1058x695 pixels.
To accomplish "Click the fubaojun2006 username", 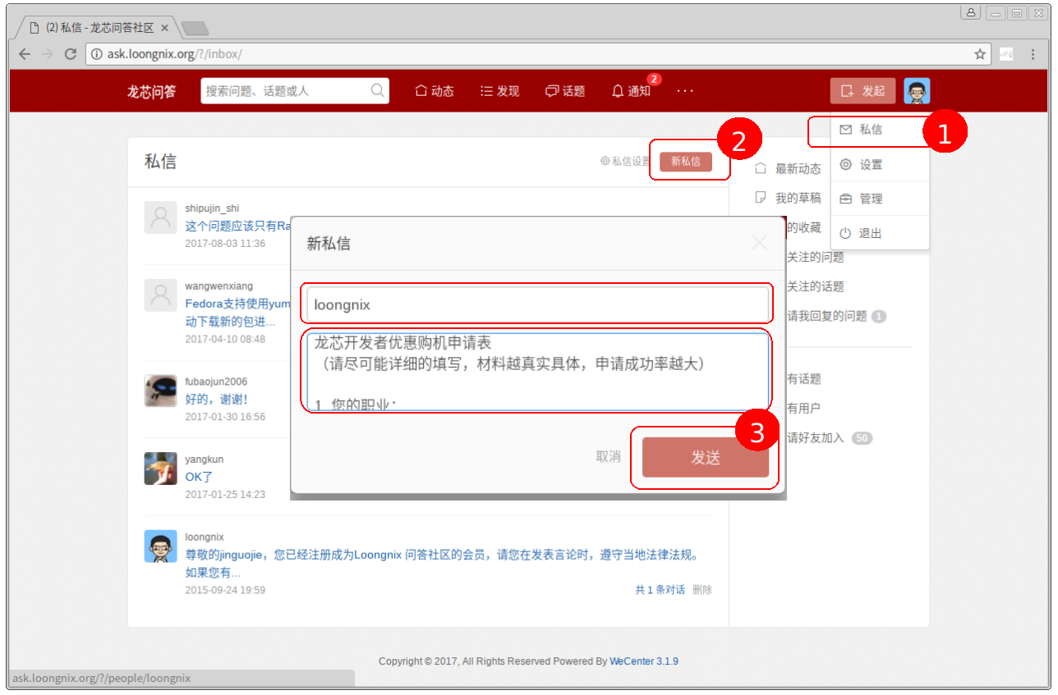I will click(x=216, y=382).
